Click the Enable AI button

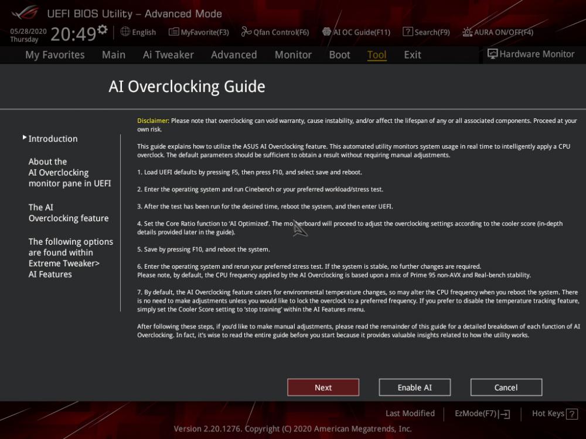(415, 387)
